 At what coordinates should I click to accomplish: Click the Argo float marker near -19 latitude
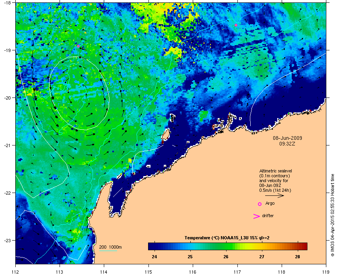point(78,46)
